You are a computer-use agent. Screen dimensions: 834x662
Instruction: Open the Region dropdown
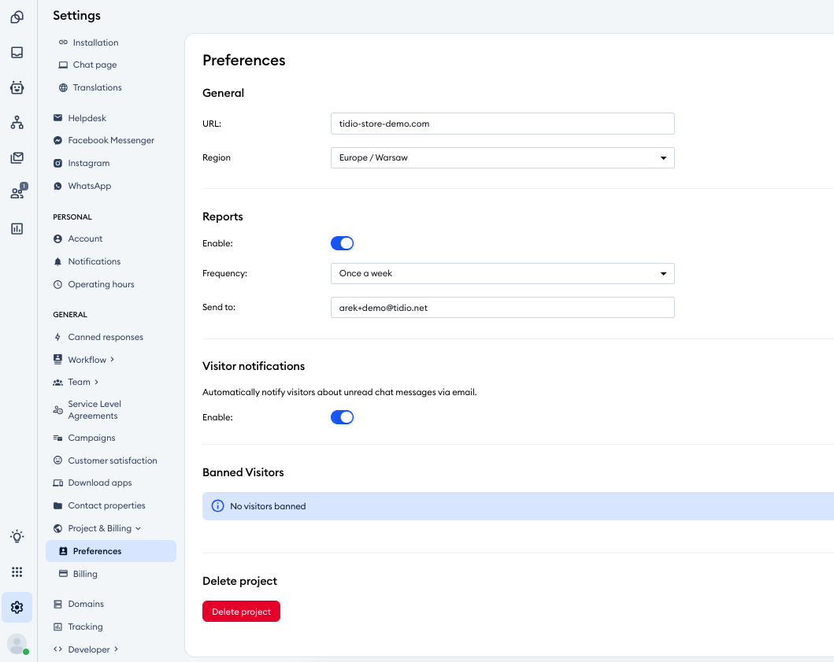pos(502,157)
